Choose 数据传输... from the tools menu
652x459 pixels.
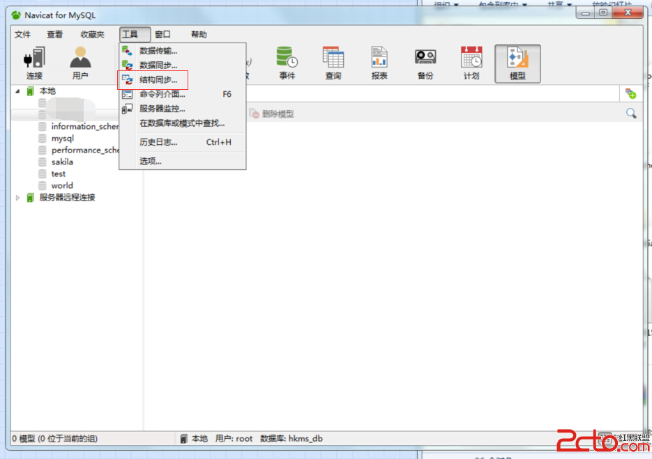[183, 51]
